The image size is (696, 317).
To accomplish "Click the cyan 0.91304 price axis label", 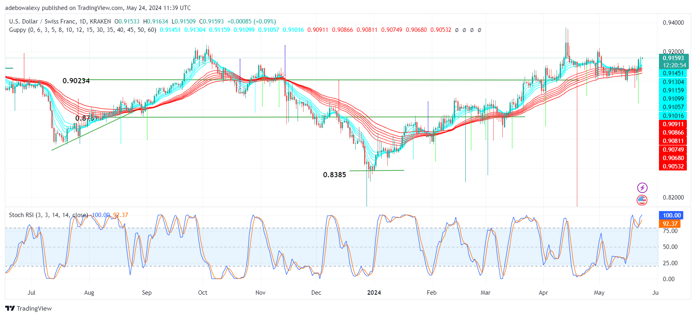I will (673, 82).
